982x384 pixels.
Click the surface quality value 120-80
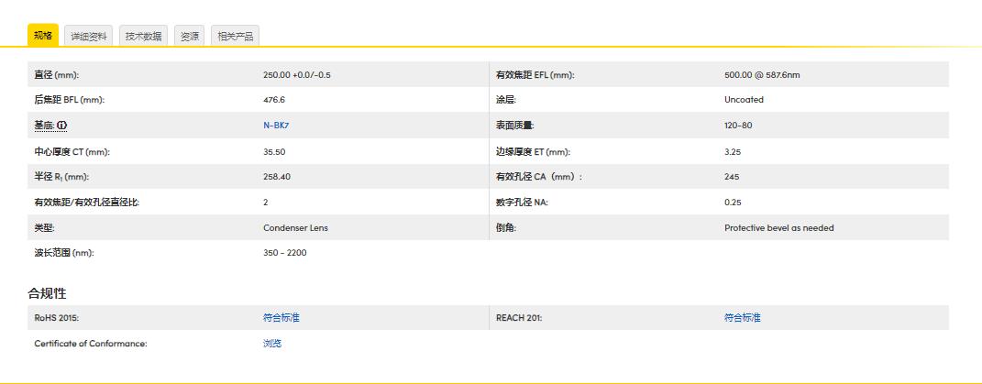[x=738, y=126]
